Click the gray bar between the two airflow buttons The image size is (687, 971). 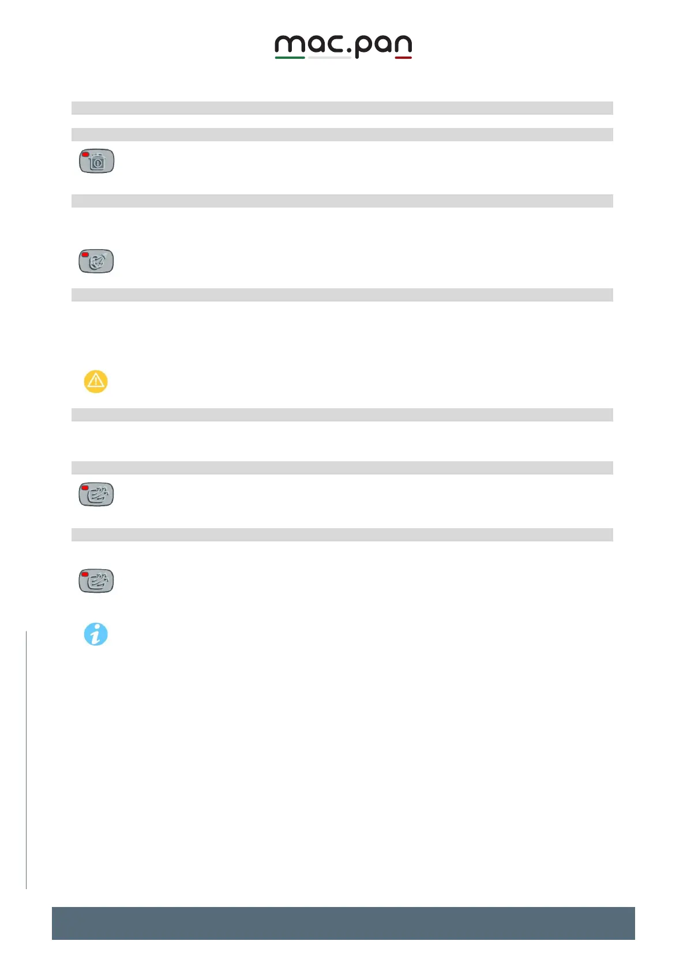[x=341, y=535]
